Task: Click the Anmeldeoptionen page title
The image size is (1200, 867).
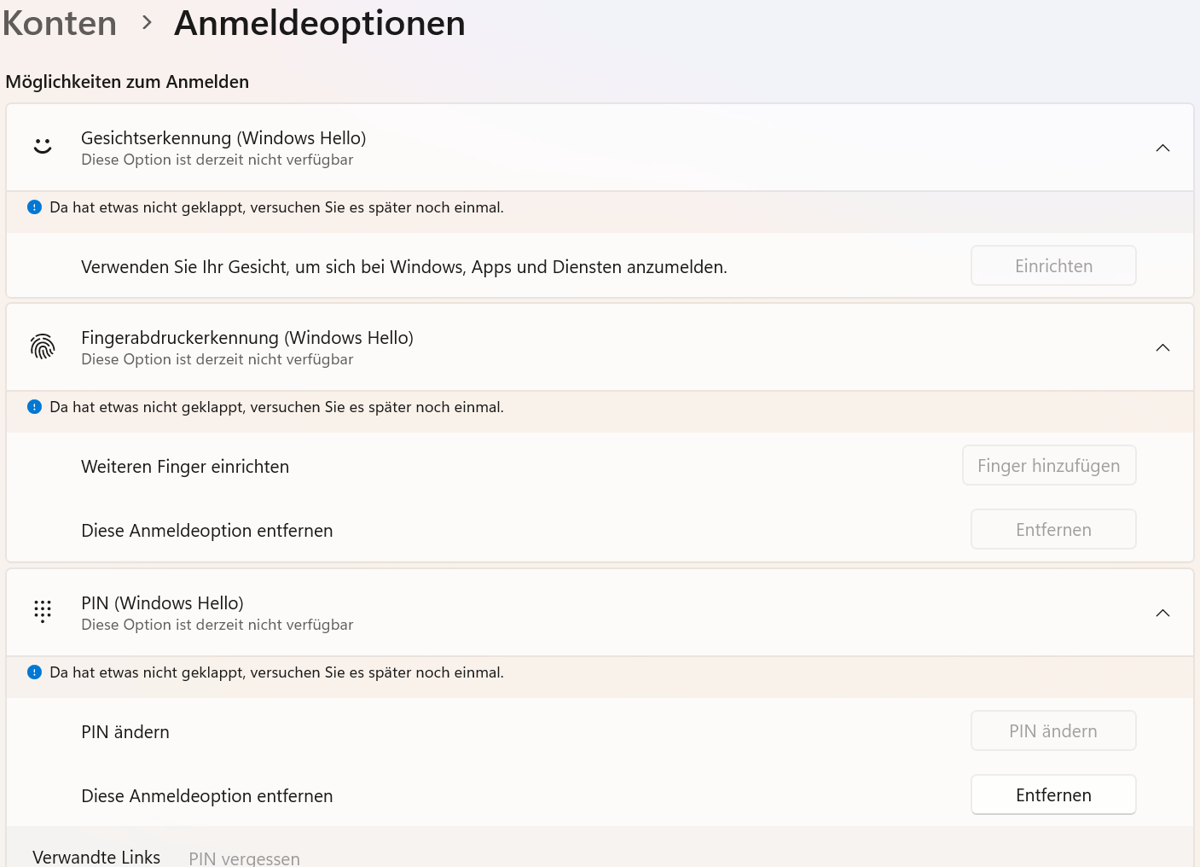Action: [x=320, y=23]
